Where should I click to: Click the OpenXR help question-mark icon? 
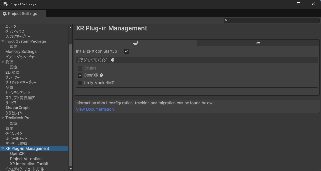coord(101,75)
